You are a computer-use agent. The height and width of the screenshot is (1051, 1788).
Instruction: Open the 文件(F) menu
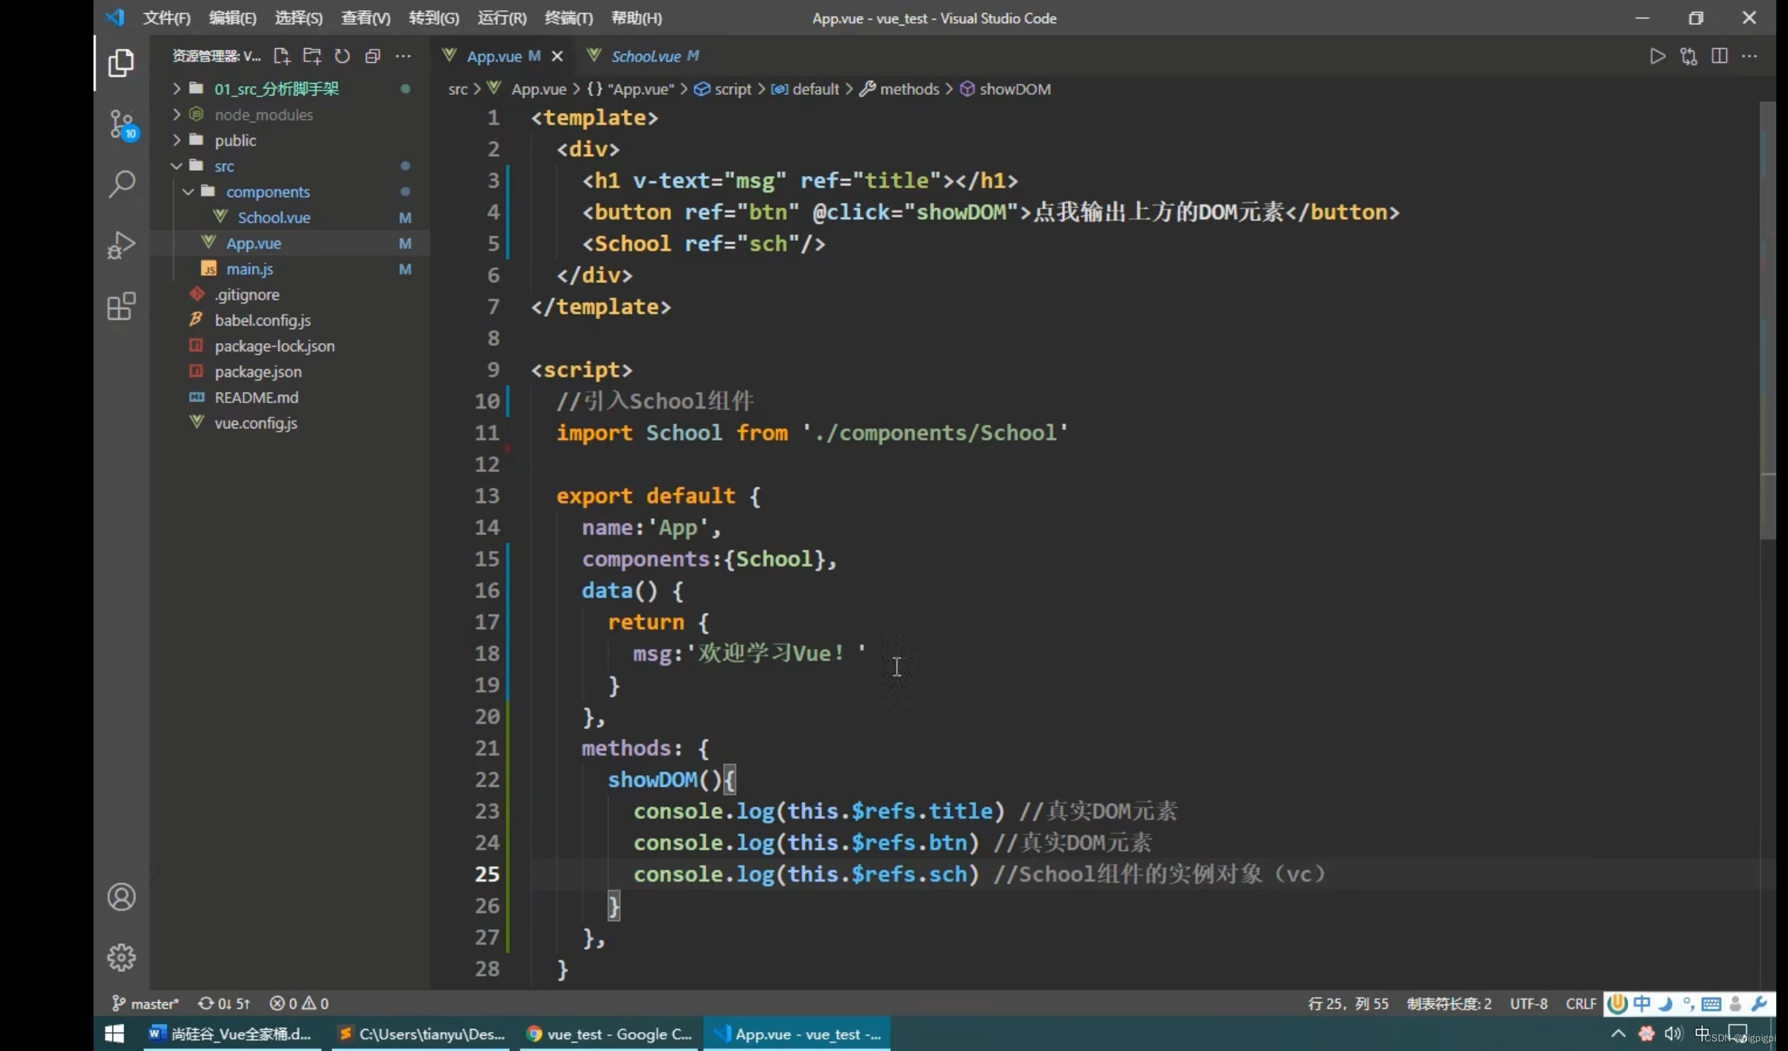[x=167, y=18]
